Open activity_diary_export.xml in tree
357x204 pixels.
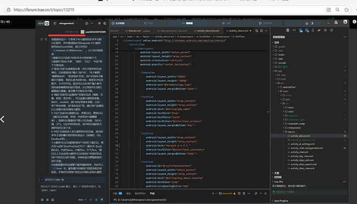pyautogui.click(x=302, y=164)
